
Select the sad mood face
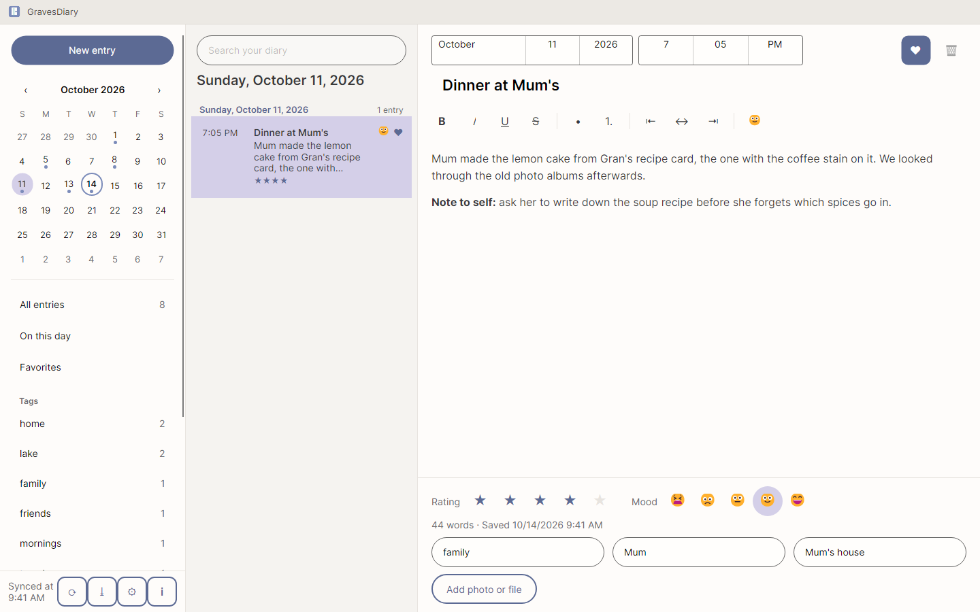(708, 500)
